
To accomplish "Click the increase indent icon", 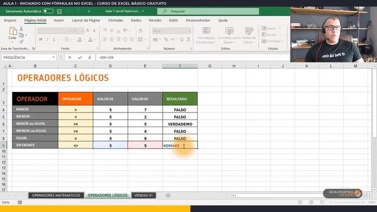I will (x=132, y=39).
